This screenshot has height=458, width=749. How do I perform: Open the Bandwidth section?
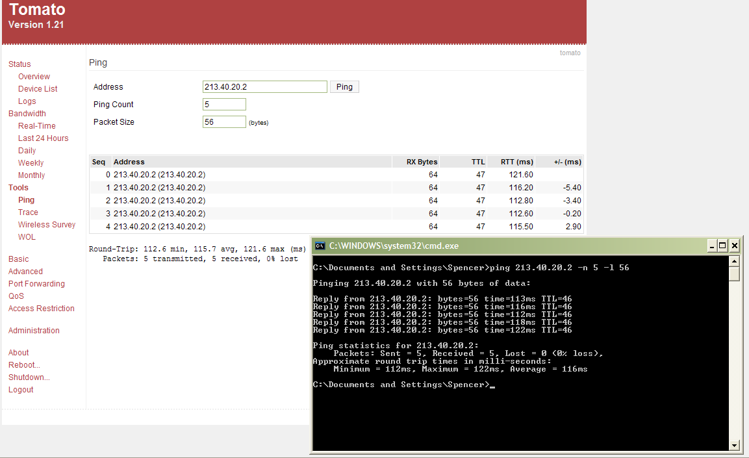(27, 114)
